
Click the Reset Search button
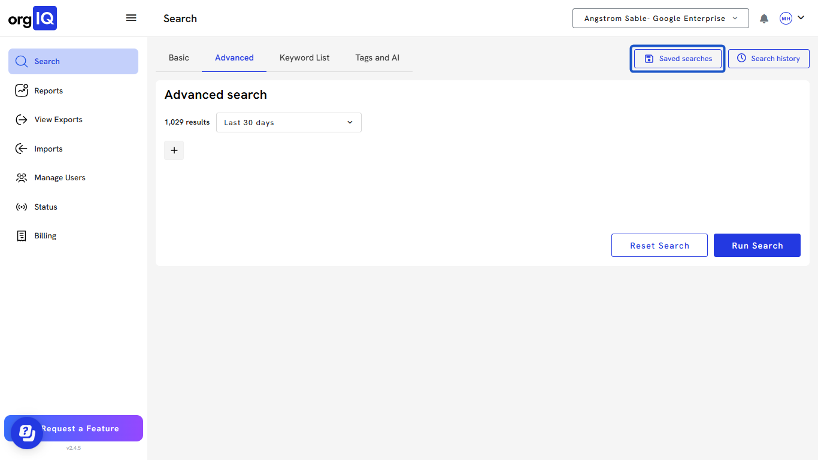pyautogui.click(x=659, y=246)
